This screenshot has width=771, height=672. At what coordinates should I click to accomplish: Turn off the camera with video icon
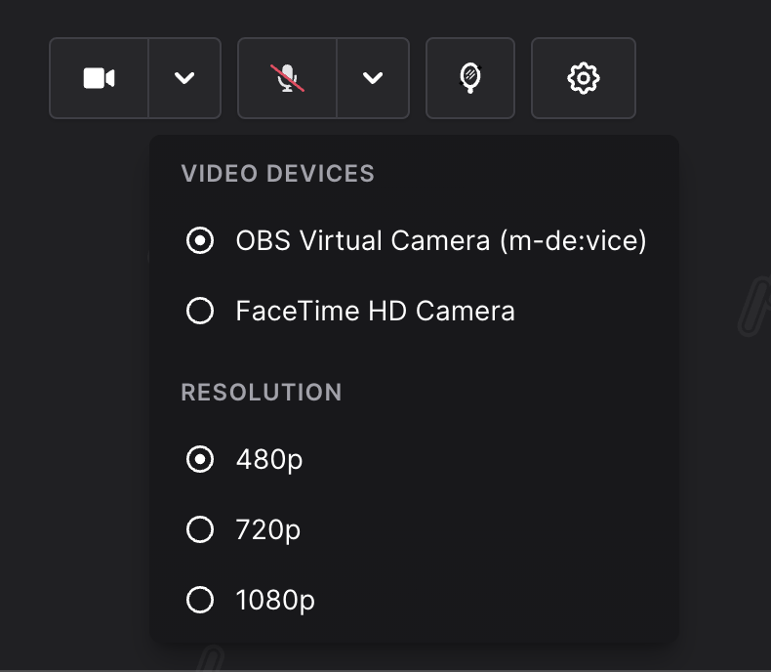click(99, 78)
